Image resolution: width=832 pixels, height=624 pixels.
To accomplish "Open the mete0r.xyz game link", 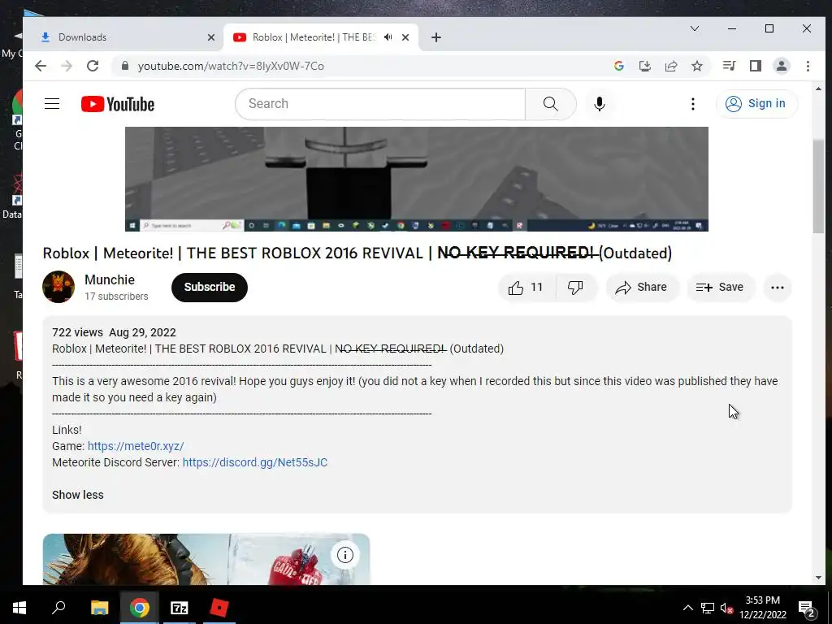I will 136,446.
